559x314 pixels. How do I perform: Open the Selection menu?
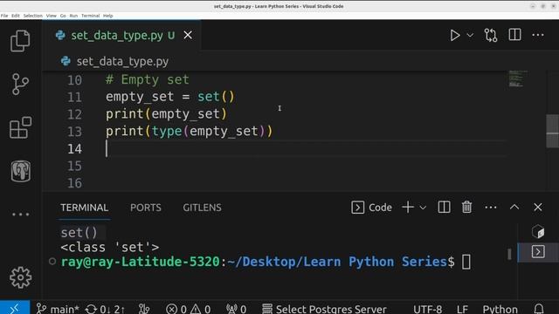[x=33, y=16]
